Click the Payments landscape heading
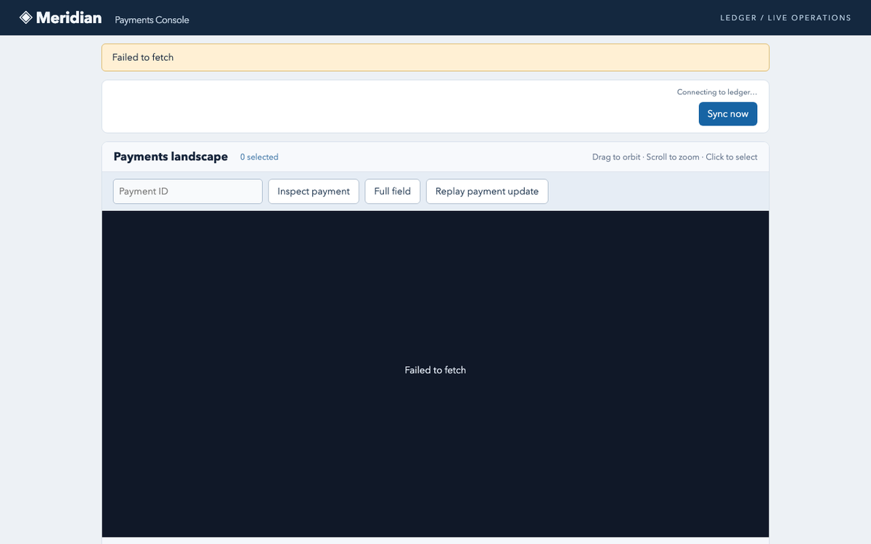Screen dimensions: 871x544 click(x=171, y=157)
